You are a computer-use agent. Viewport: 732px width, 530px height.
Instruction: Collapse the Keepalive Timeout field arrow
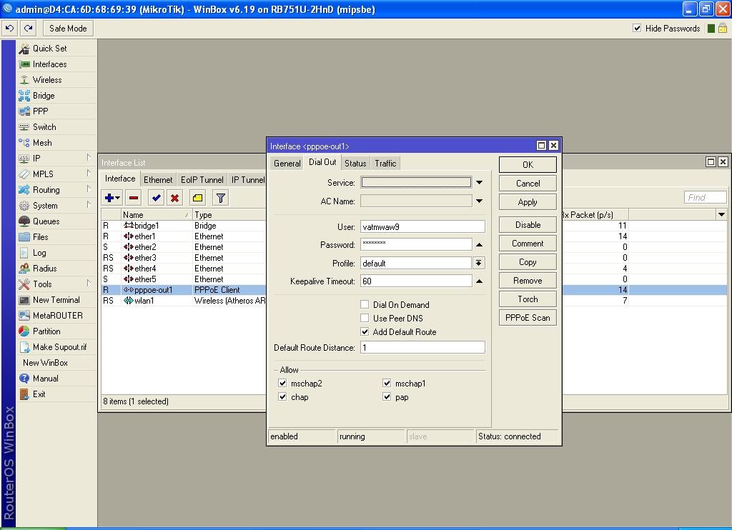[479, 281]
